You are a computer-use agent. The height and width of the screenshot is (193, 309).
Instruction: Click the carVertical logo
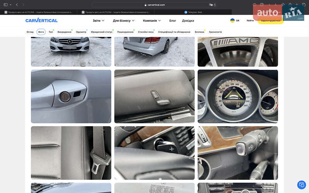click(41, 20)
